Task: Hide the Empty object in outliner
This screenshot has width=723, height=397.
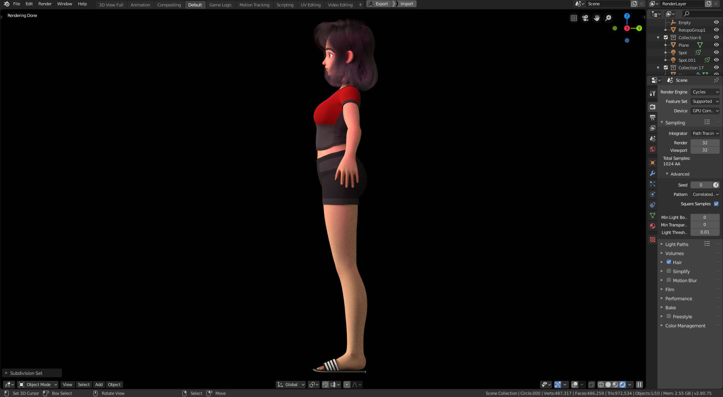Action: 716,22
